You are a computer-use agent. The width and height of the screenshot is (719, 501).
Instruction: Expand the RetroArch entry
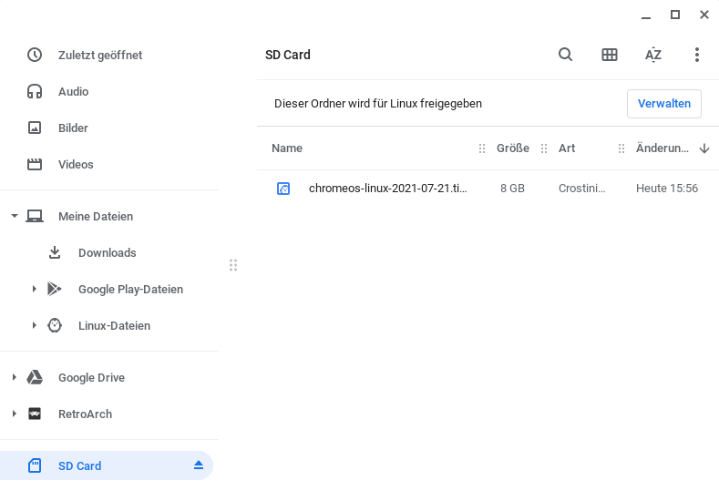coord(14,414)
